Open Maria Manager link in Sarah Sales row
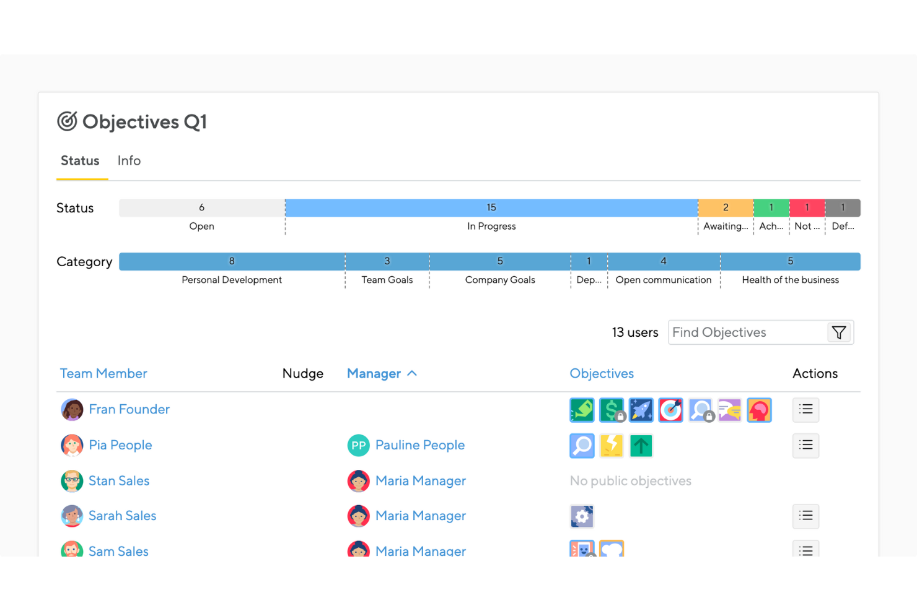 click(x=421, y=516)
